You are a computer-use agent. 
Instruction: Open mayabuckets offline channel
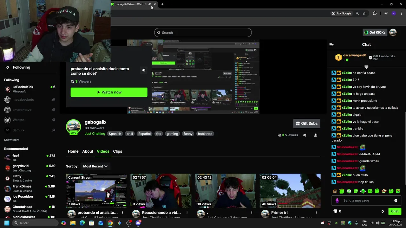(30, 99)
